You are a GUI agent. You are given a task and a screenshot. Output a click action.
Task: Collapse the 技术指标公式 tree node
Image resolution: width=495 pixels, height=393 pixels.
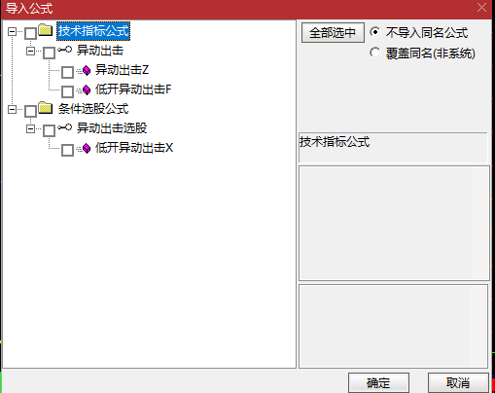coord(12,31)
